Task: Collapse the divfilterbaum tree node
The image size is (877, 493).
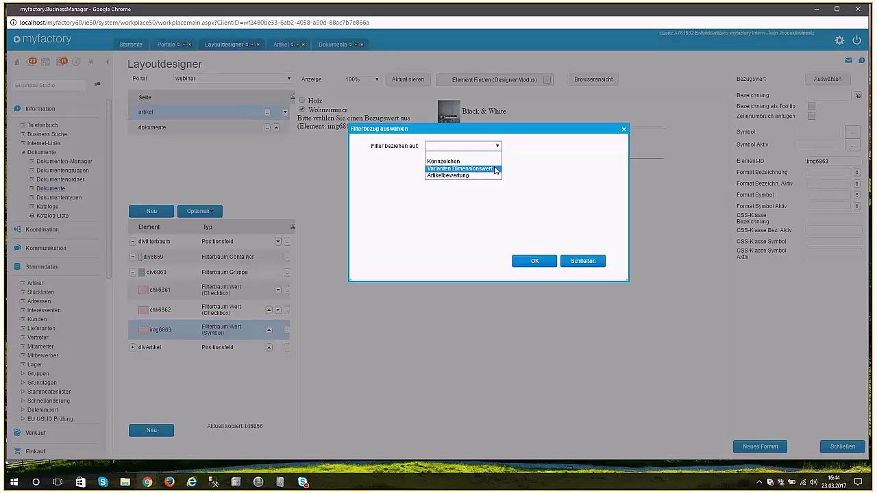Action: (x=133, y=242)
